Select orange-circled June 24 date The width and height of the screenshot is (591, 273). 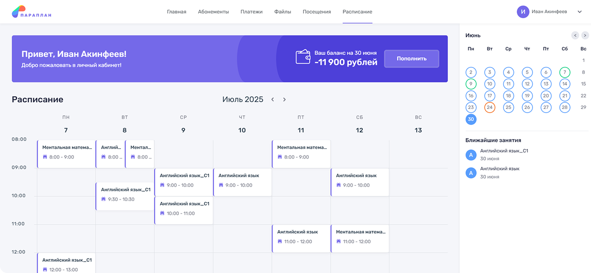point(490,107)
